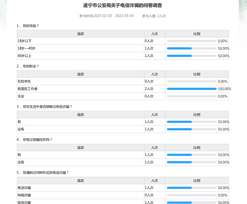
Task: Click the progress bar for 18岁—40岁
Action: click(192, 48)
